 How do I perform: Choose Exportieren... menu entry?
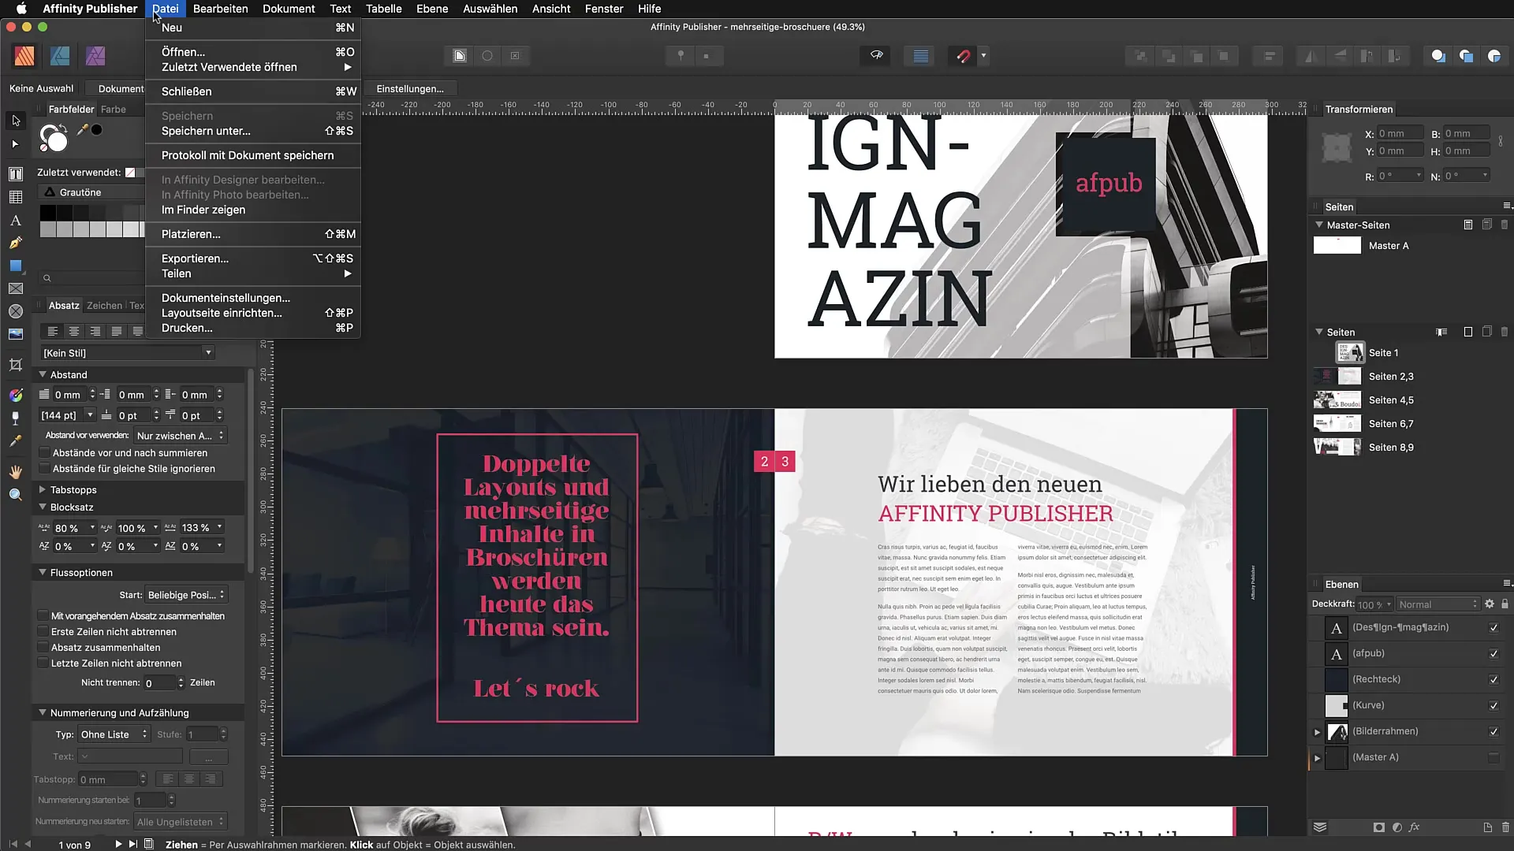253,258
